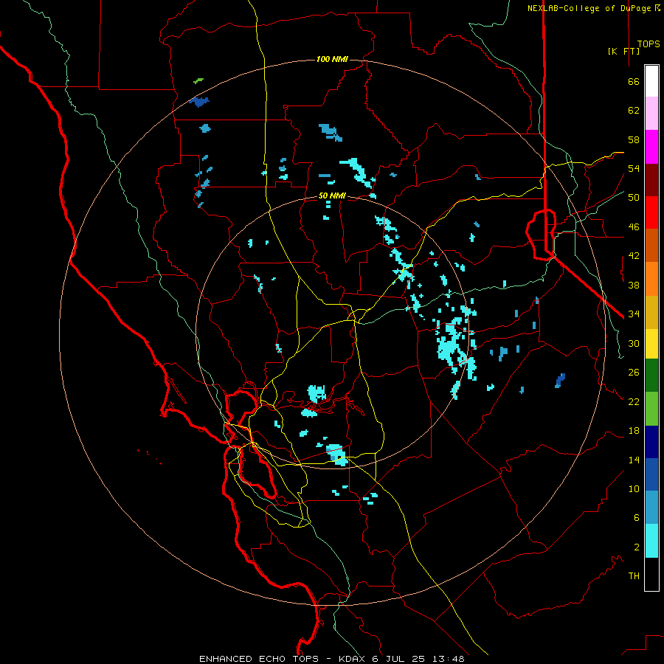Click the 62 legend value
The height and width of the screenshot is (664, 664).
point(634,111)
